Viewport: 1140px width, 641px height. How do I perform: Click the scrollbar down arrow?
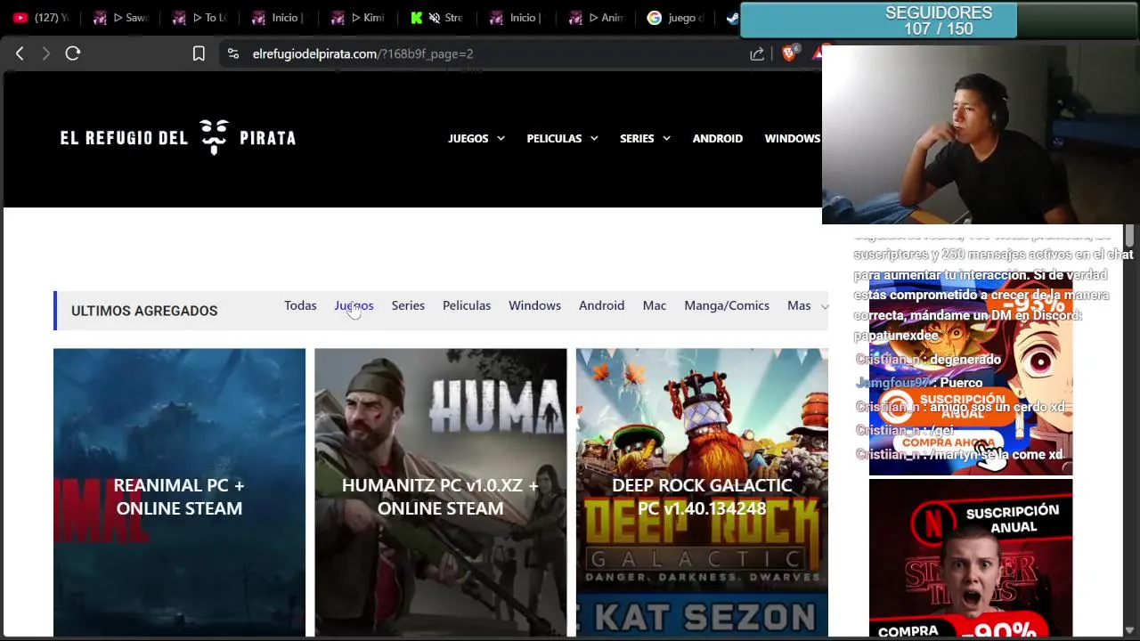point(1129,630)
